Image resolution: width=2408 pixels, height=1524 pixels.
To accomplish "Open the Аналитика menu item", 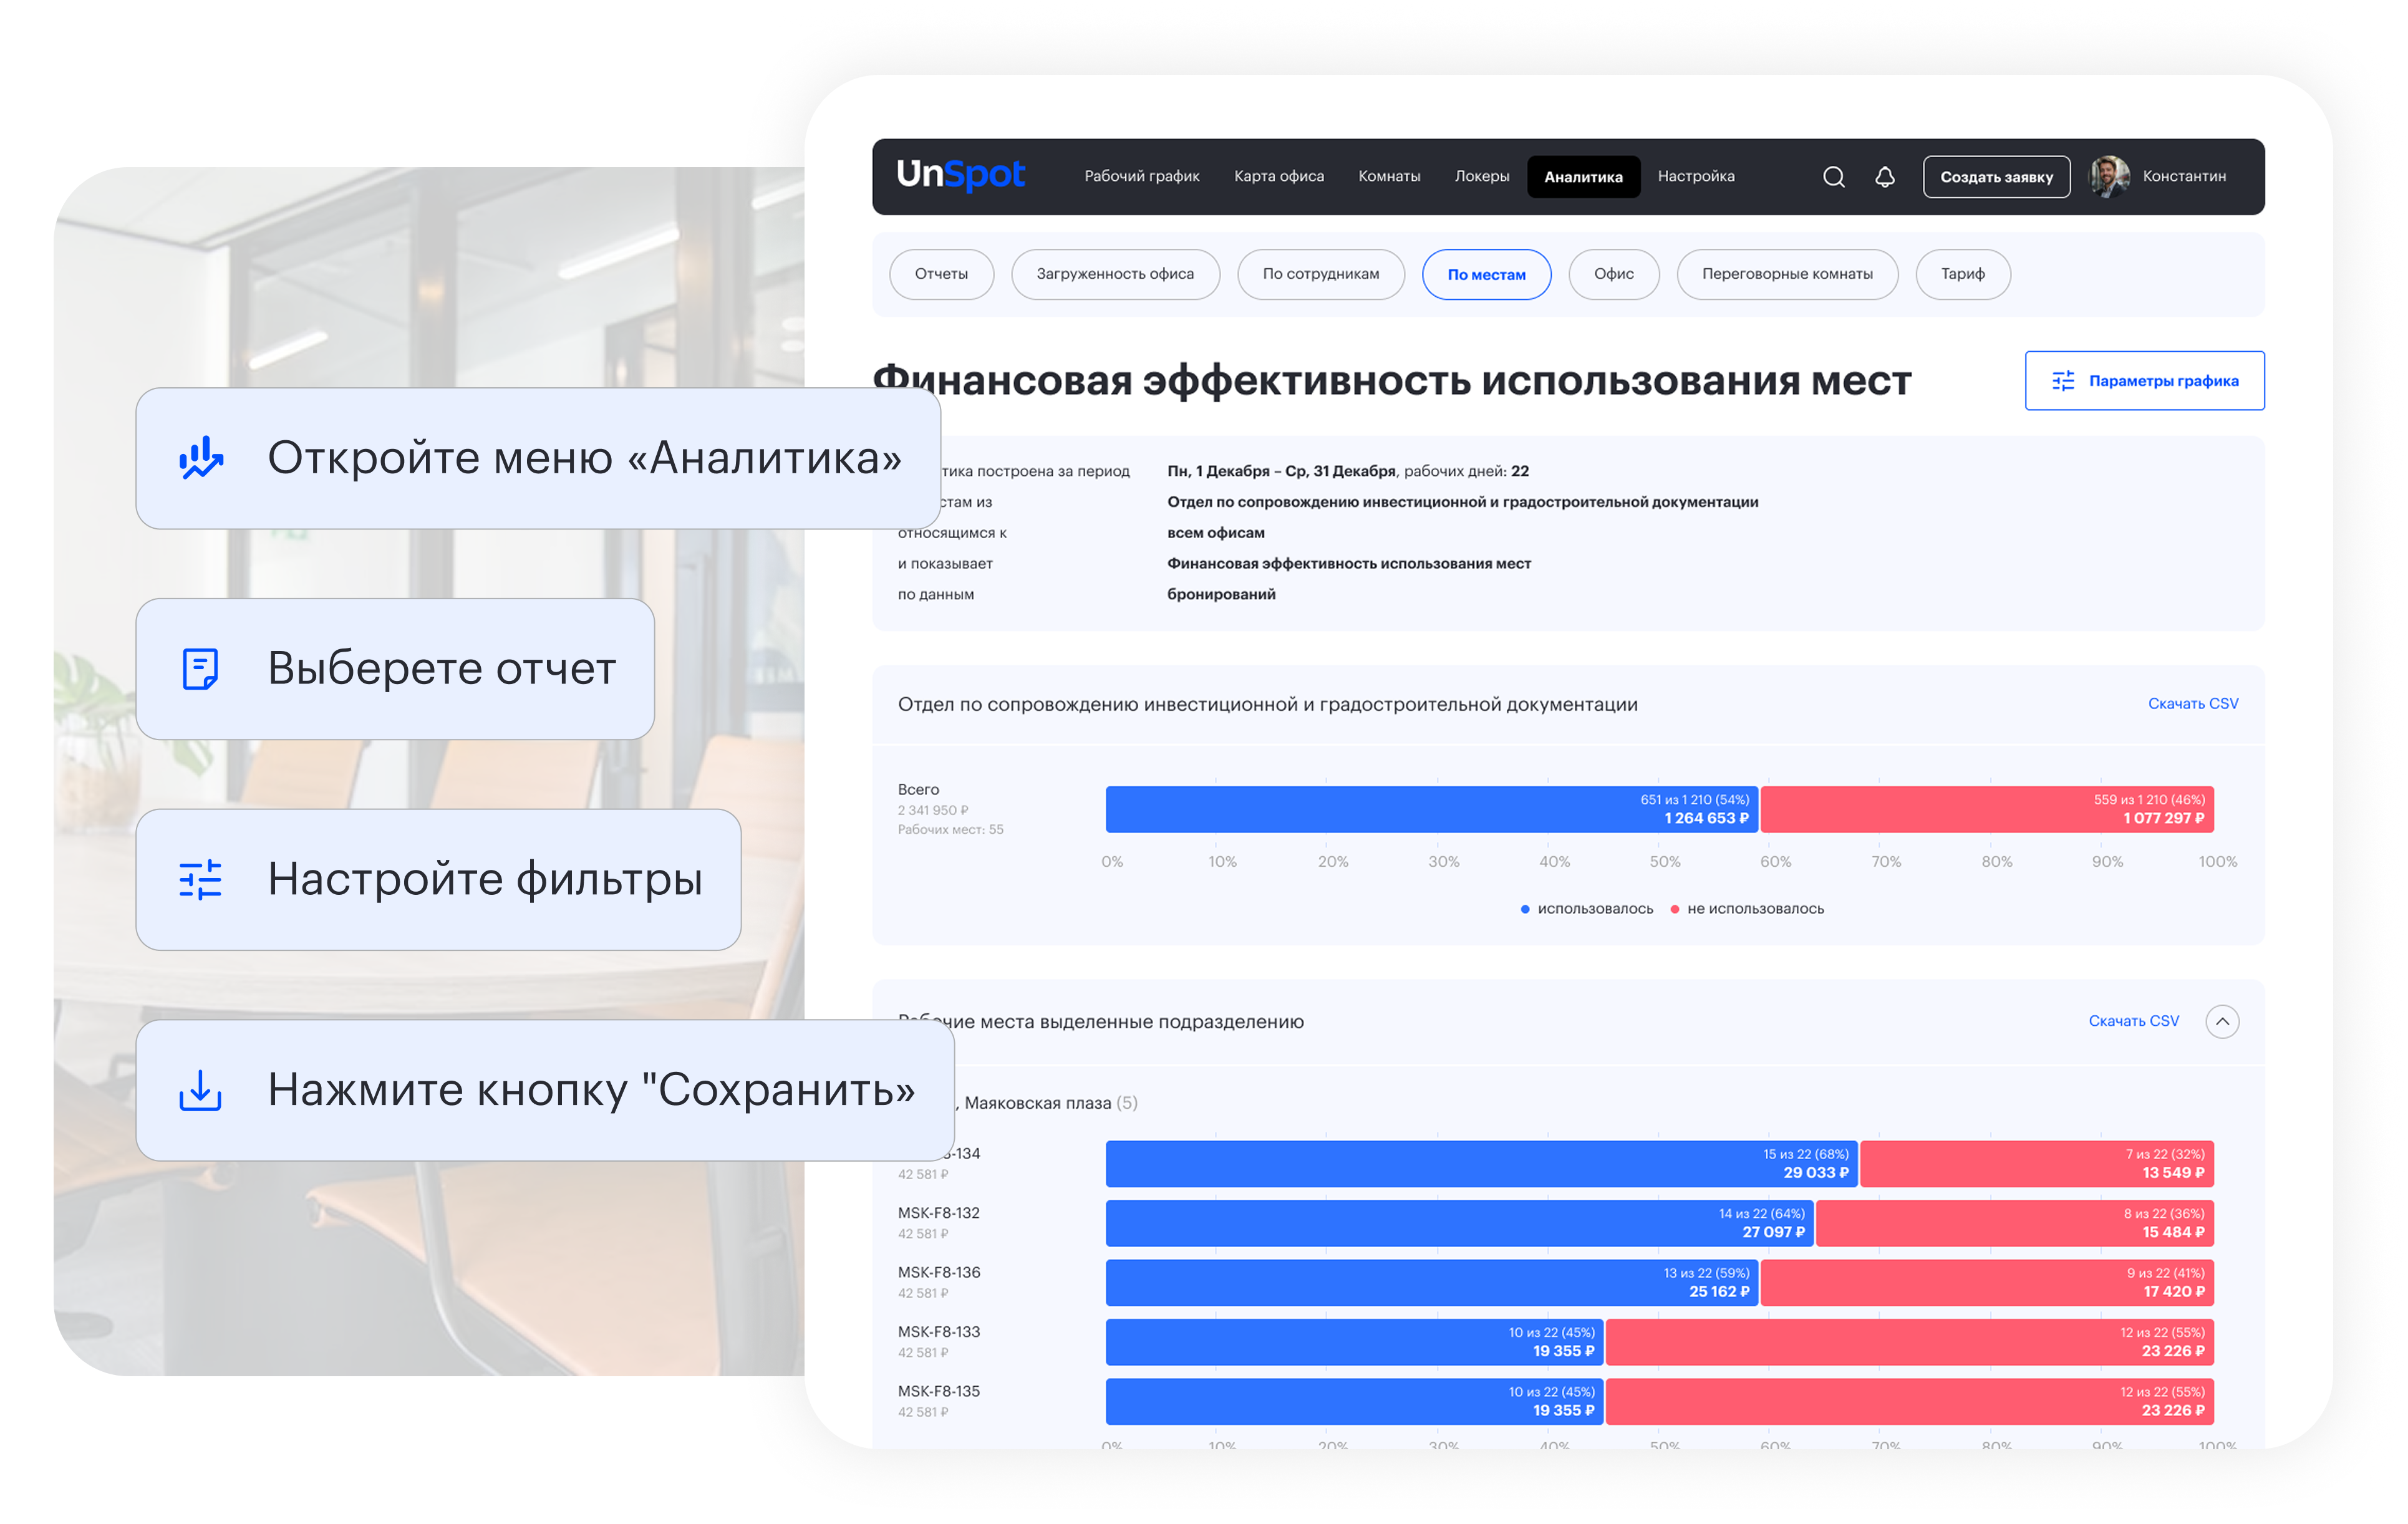I will [x=1583, y=177].
